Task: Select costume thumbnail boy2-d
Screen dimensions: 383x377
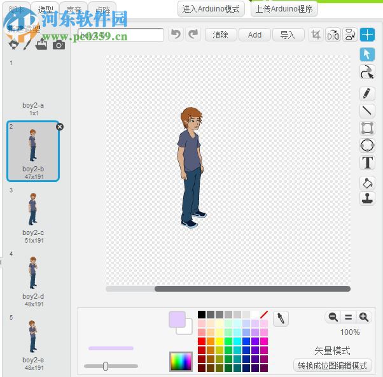Action: point(33,280)
